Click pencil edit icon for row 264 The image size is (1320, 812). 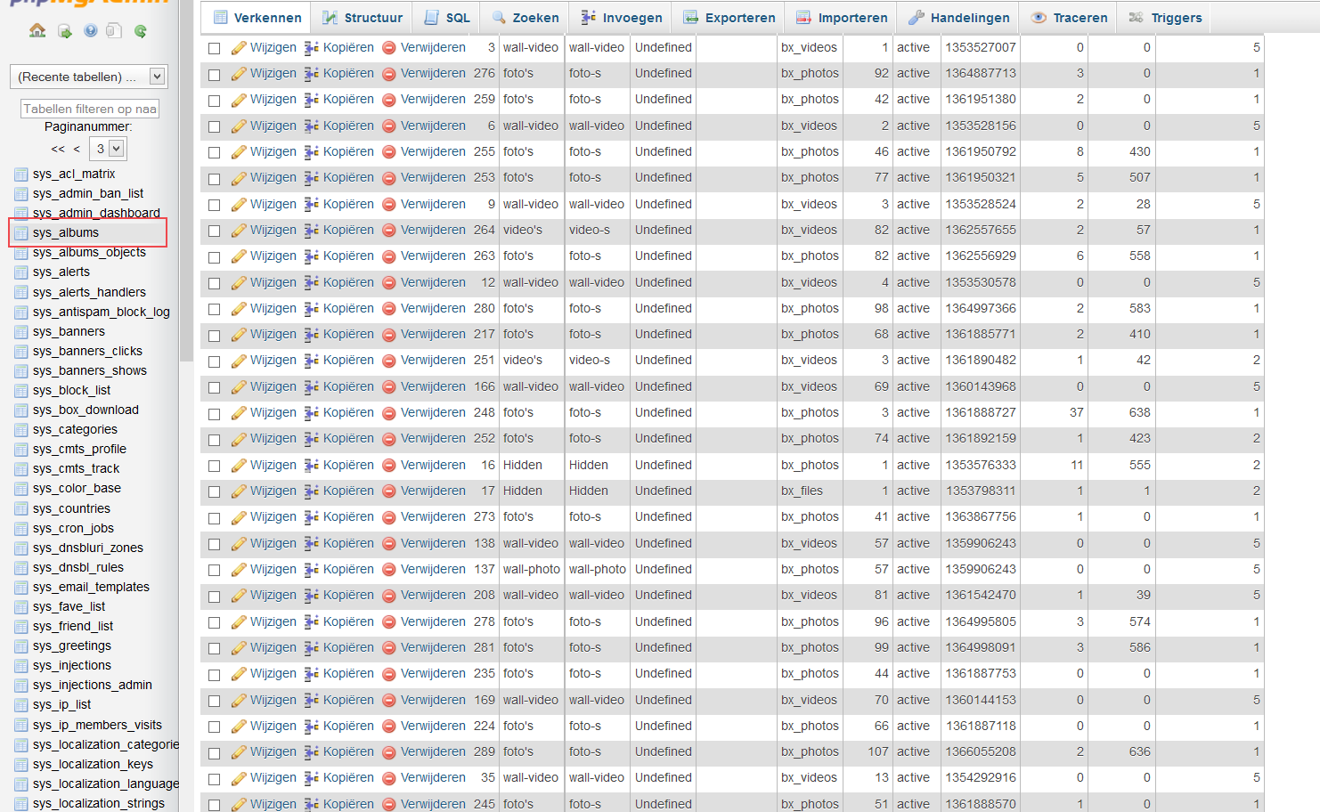tap(238, 231)
